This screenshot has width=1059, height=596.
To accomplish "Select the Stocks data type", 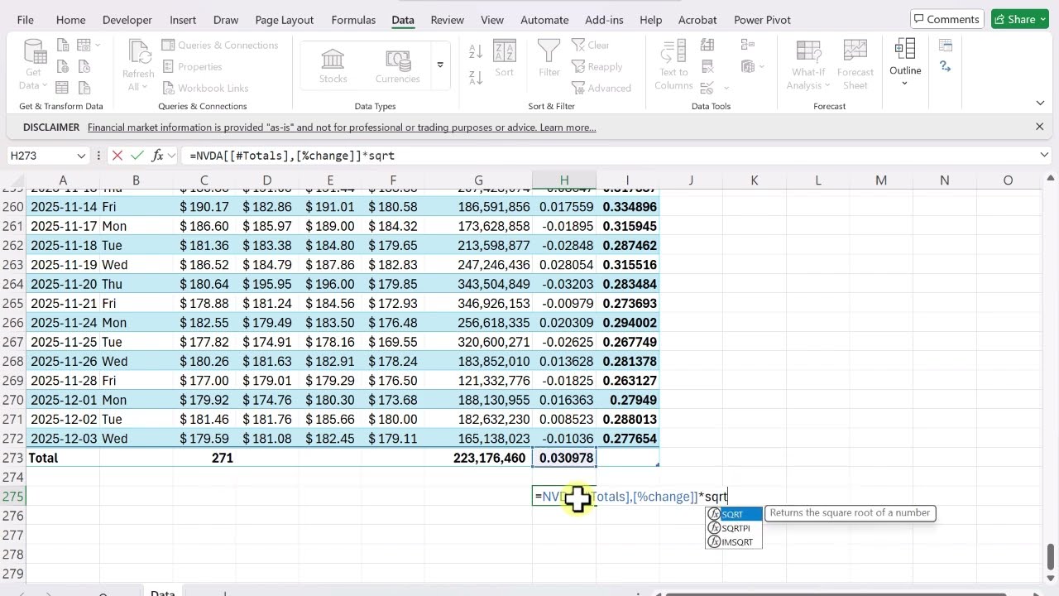I will 333,65.
